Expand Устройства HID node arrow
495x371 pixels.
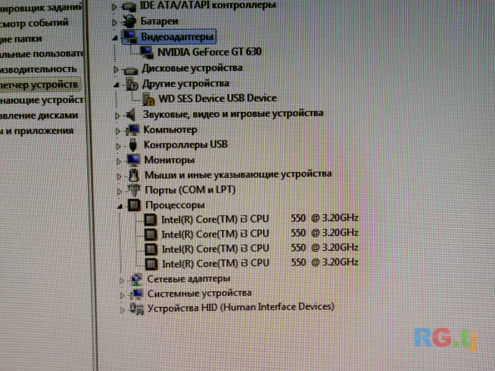coord(122,310)
